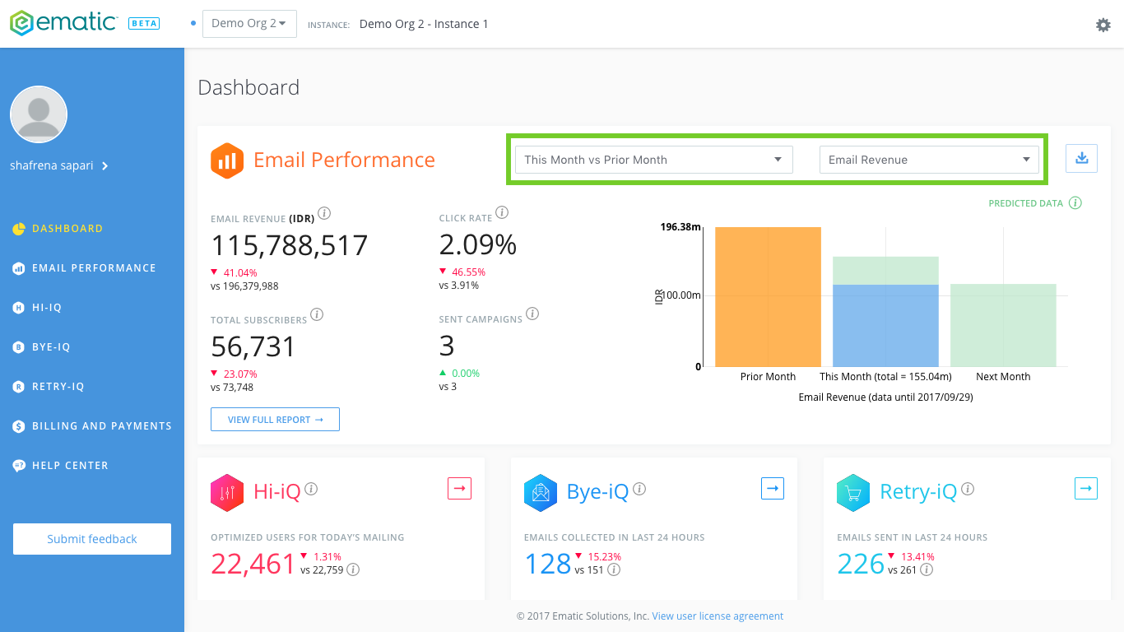Screen dimensions: 1124x632
Task: Click the Email Performance heading
Action: (x=344, y=160)
